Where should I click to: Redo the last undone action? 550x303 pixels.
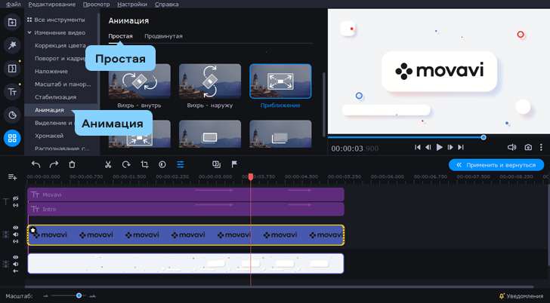click(x=54, y=164)
